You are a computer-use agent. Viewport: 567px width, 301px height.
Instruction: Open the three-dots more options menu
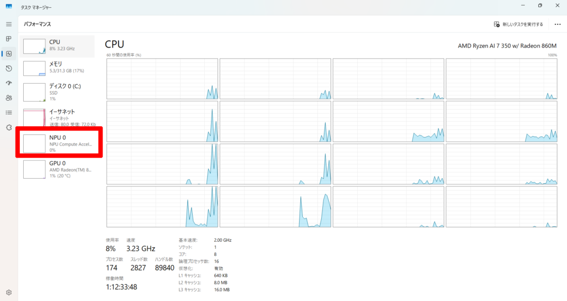(557, 24)
